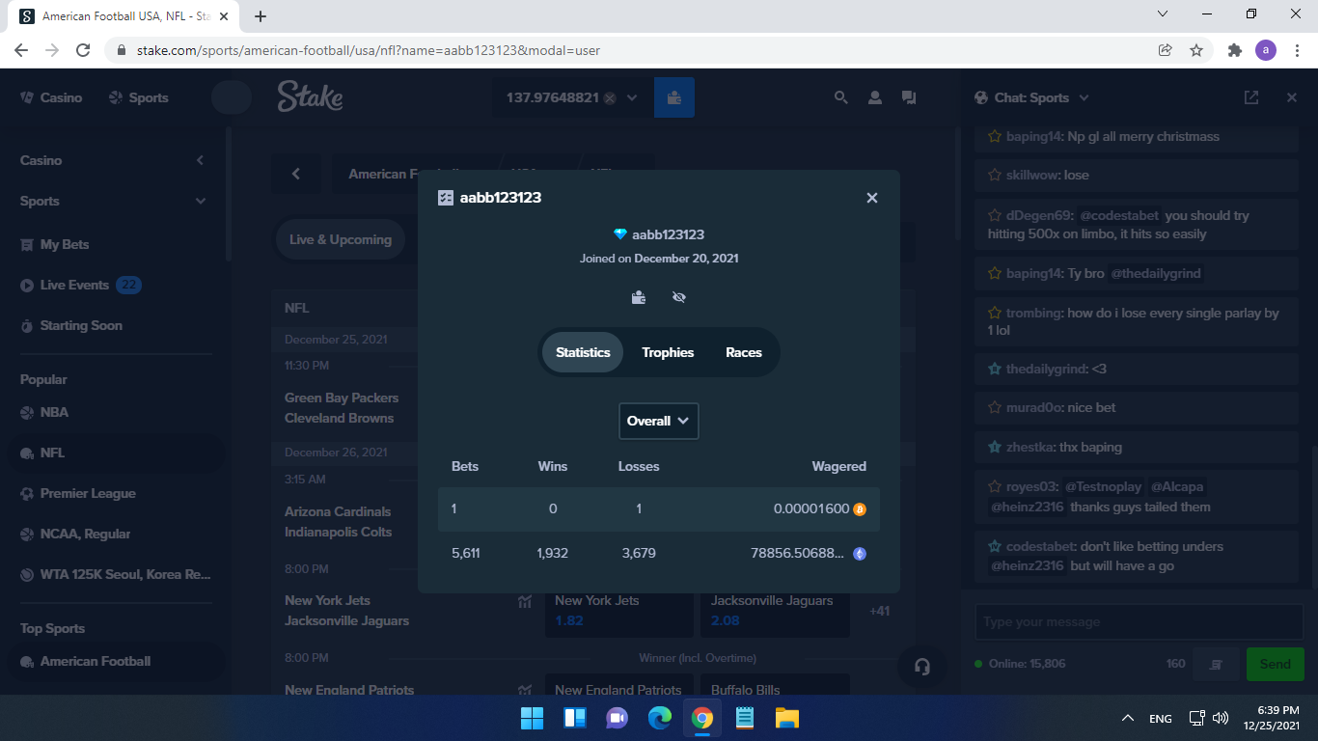Expand +41 more markets for Jets game
This screenshot has height=741, width=1318.
[x=879, y=611]
